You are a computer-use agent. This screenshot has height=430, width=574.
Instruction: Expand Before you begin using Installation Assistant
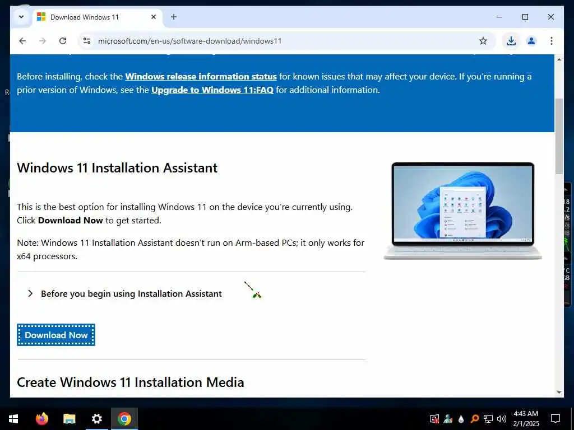[x=124, y=293]
